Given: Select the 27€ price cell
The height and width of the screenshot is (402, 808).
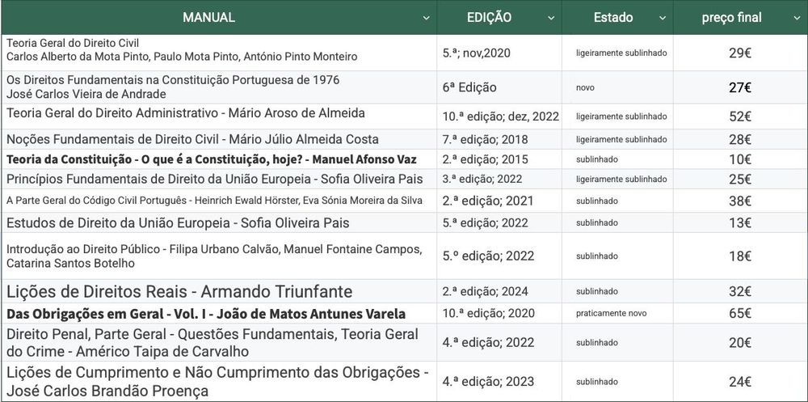Looking at the screenshot, I should (740, 88).
